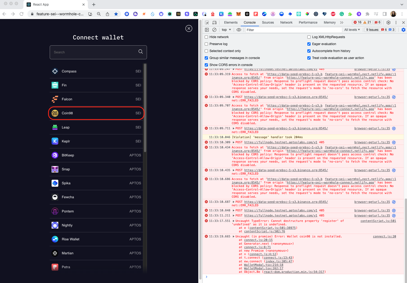The width and height of the screenshot is (407, 283).
Task: Select the Keplr wallet icon
Action: 55,141
